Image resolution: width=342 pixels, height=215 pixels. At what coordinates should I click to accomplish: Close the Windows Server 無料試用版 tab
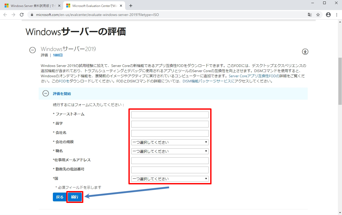[59, 6]
